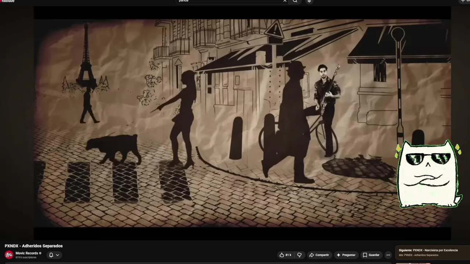Click the sunglasses cat mascot overlay
This screenshot has height=264, width=470.
(x=429, y=174)
